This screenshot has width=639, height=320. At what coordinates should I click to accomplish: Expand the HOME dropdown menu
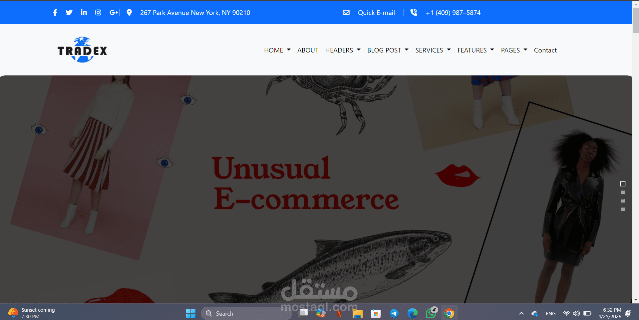(277, 50)
